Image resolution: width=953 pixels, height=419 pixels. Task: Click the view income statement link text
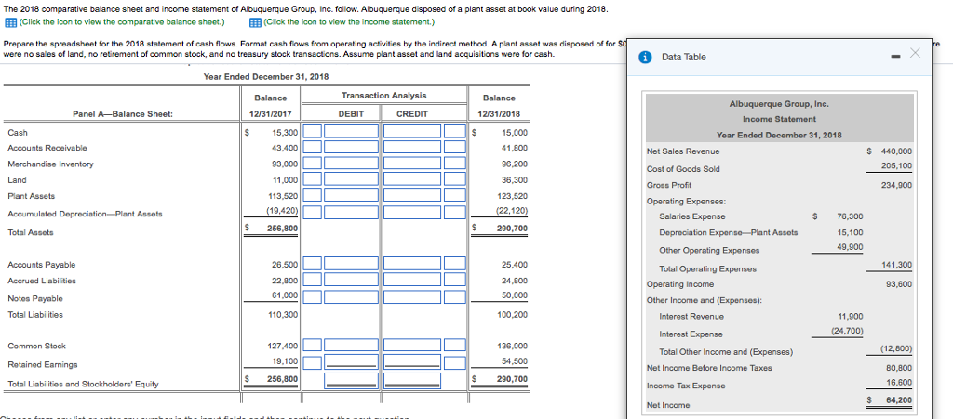click(x=350, y=22)
